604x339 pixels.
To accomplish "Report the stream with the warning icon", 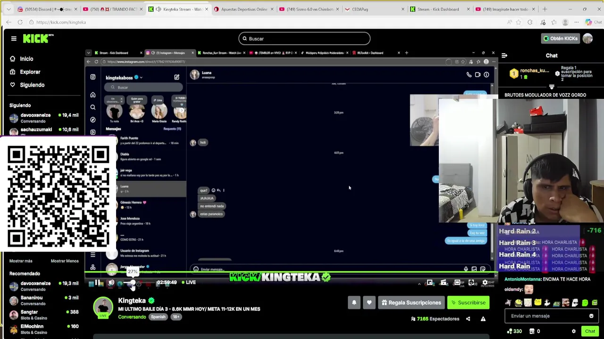I will click(483, 319).
